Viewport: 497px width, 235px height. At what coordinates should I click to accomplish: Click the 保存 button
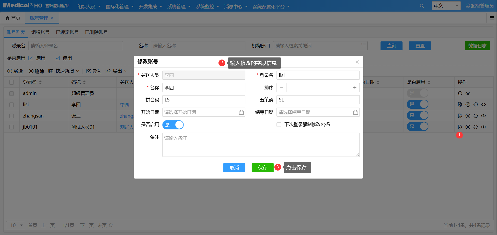click(x=262, y=168)
